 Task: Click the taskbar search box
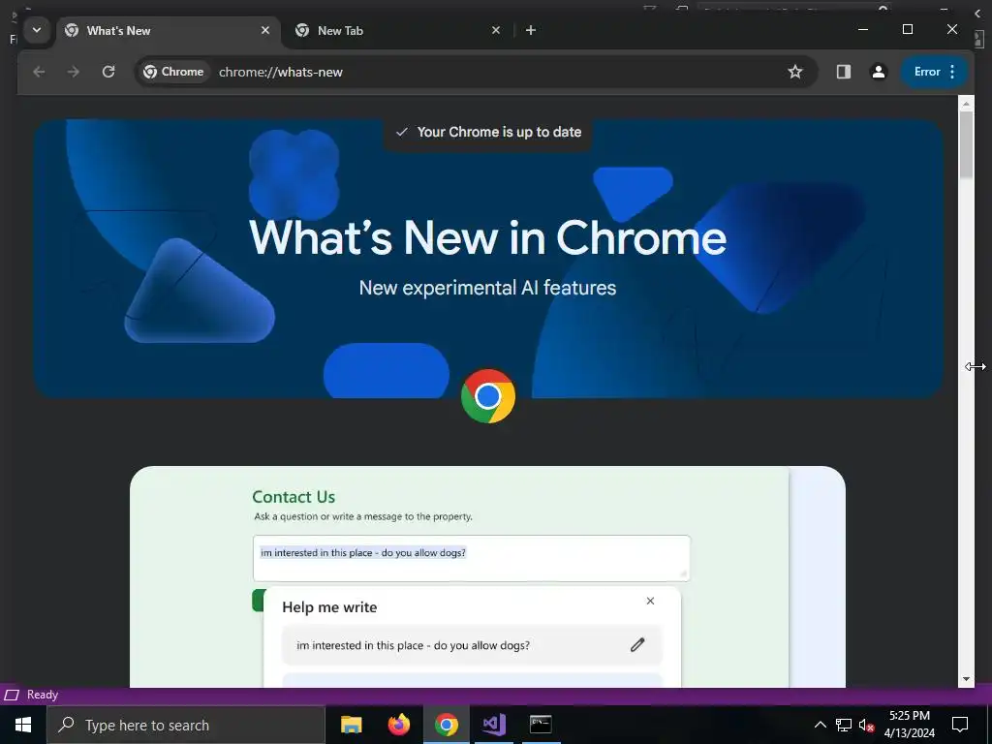(186, 725)
